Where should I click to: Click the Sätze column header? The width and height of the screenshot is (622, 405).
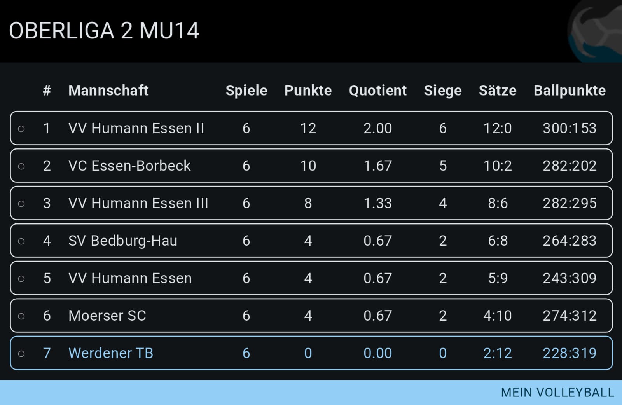(498, 91)
